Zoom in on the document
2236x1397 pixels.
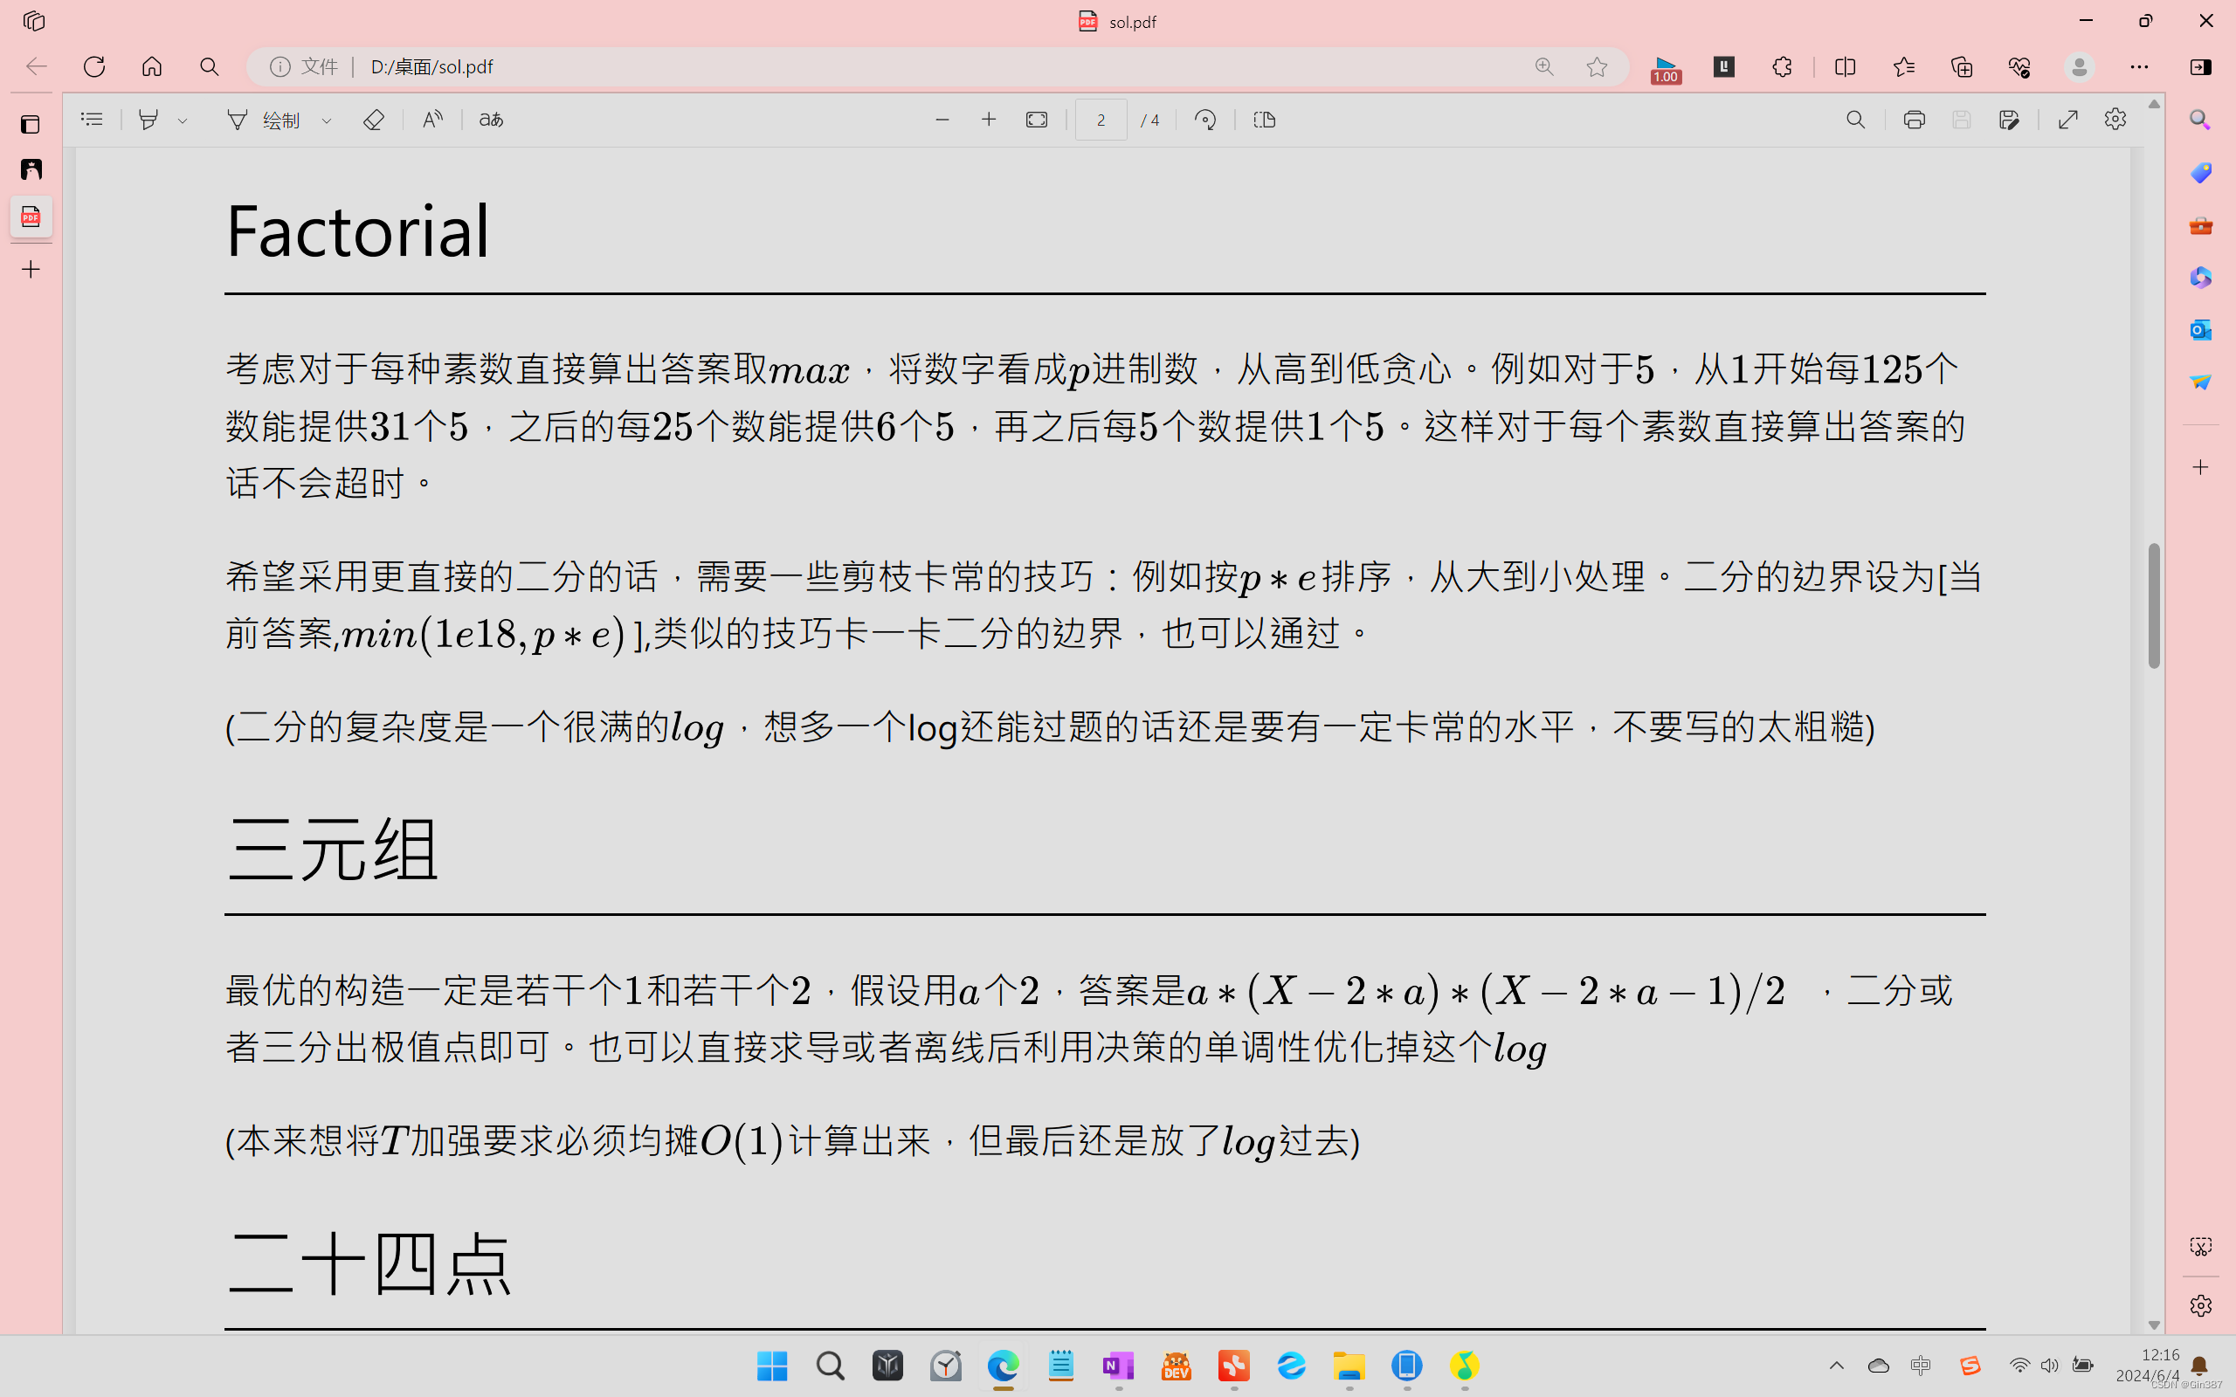(x=989, y=120)
